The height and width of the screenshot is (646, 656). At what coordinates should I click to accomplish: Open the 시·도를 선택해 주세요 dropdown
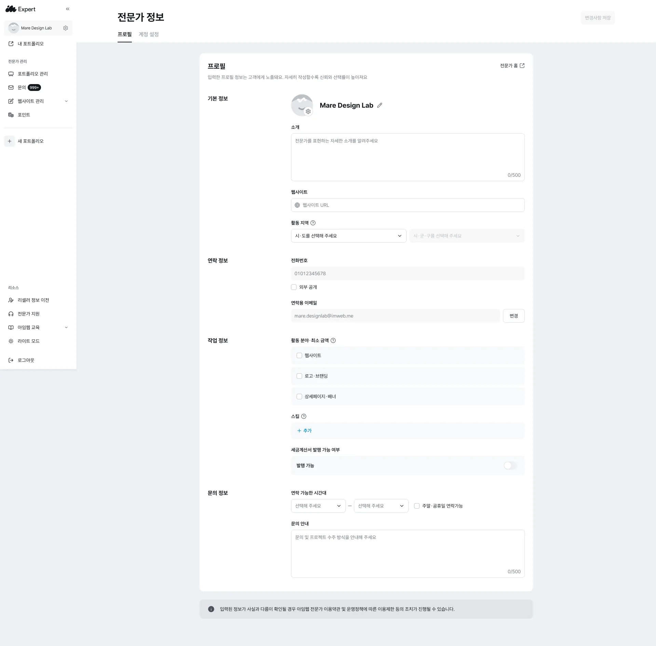tap(348, 236)
